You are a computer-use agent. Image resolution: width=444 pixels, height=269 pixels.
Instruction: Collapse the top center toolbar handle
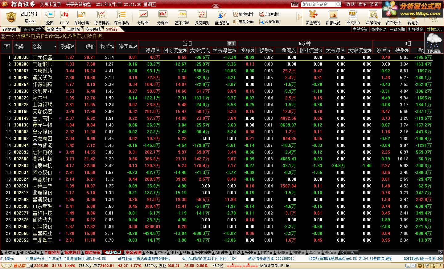click(x=216, y=6)
